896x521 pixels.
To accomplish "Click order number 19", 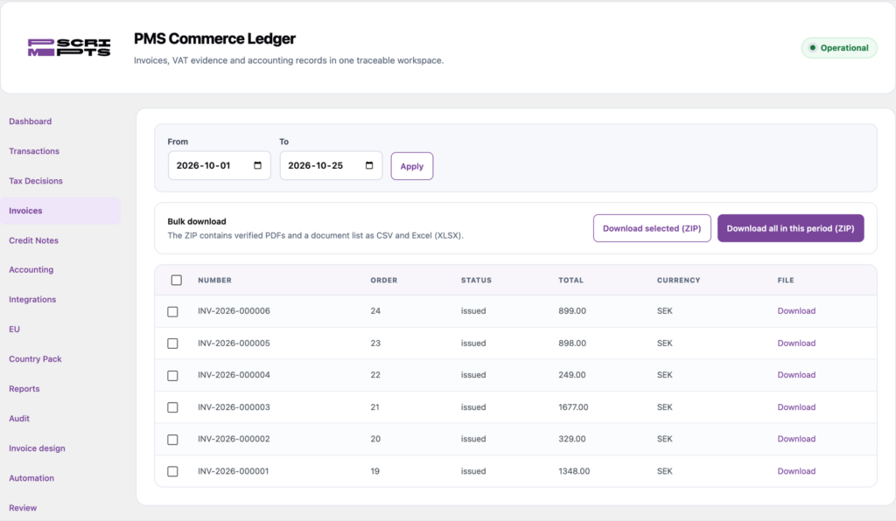I will (x=374, y=471).
